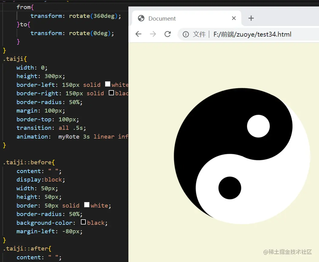Screen dimensions: 319x262
Task: Click 'myRote' in the animation line
Action: coord(69,136)
